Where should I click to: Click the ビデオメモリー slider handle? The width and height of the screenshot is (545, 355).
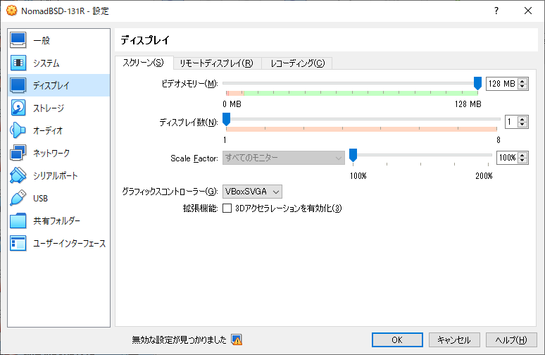click(477, 83)
